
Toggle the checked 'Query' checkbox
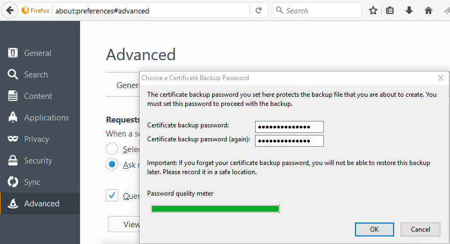[112, 196]
